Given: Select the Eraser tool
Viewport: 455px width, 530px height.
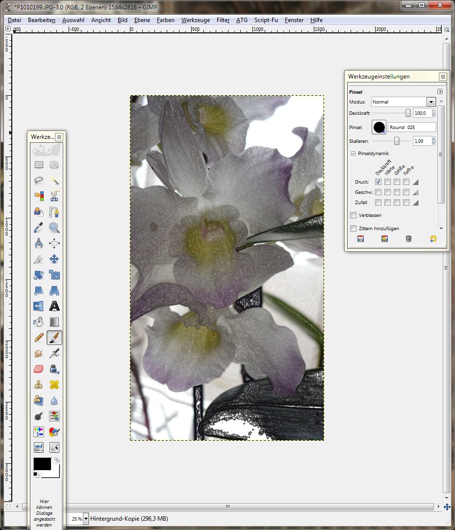Looking at the screenshot, I should pyautogui.click(x=39, y=369).
